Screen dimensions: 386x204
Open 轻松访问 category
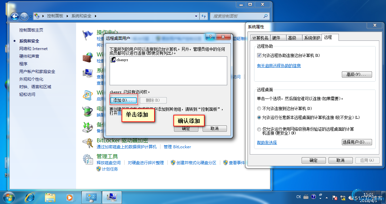(27, 95)
